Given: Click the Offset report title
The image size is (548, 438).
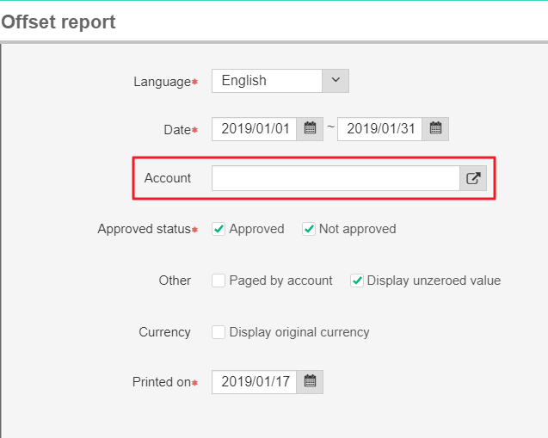Looking at the screenshot, I should click(x=58, y=22).
